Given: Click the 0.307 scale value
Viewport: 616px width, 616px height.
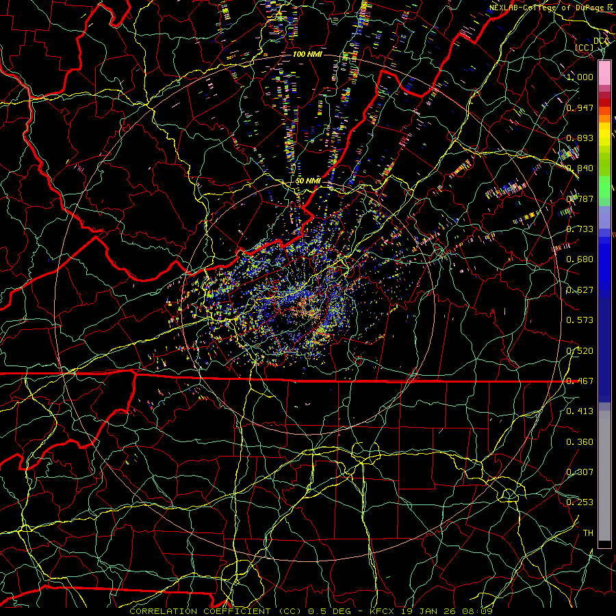Looking at the screenshot, I should (580, 472).
